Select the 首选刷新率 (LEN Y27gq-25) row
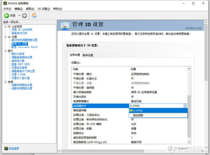210x155 pixels. tap(129, 142)
